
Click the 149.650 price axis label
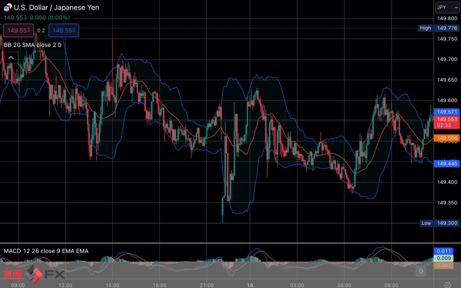447,80
